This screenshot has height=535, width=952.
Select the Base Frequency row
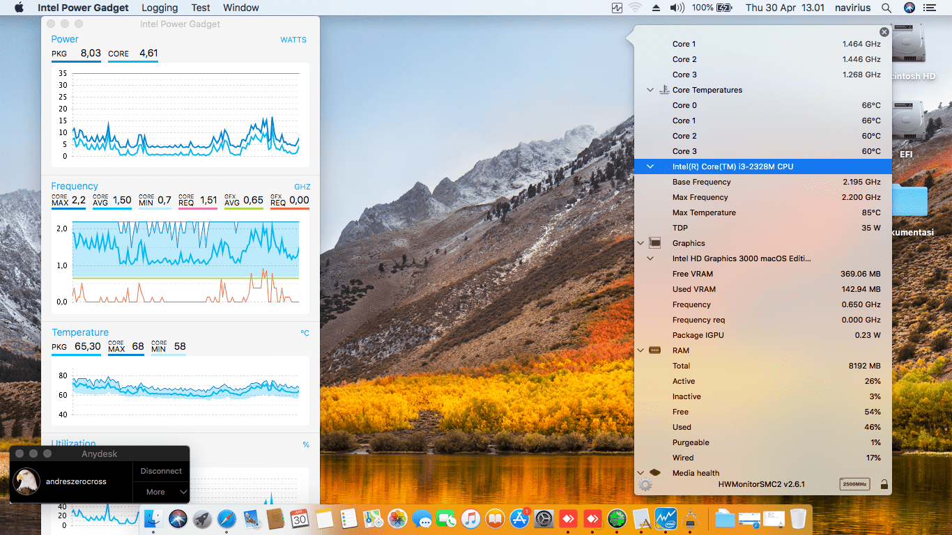763,182
